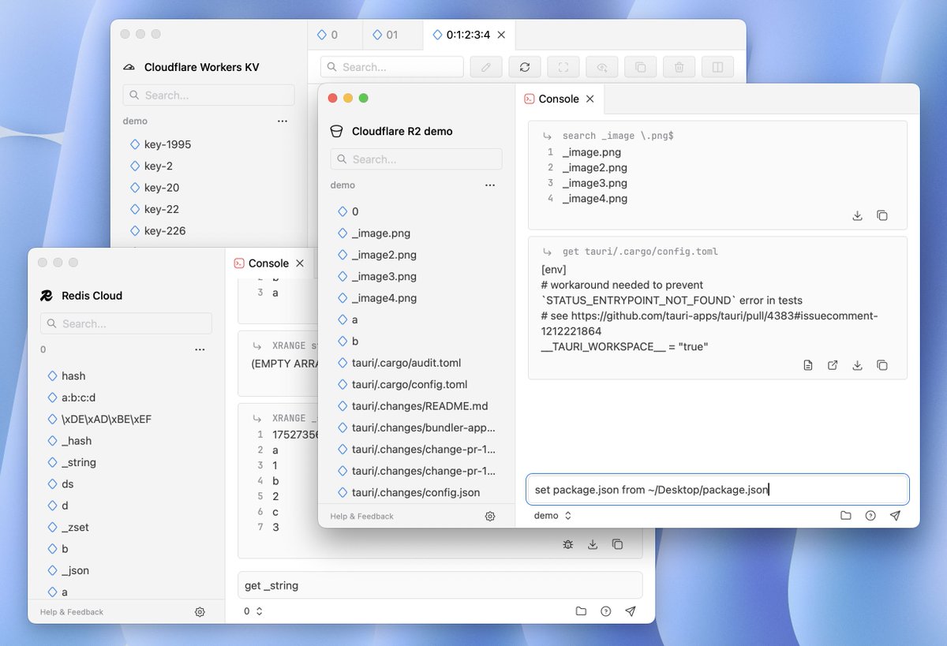Click the bug debug icon in Redis console

[568, 544]
